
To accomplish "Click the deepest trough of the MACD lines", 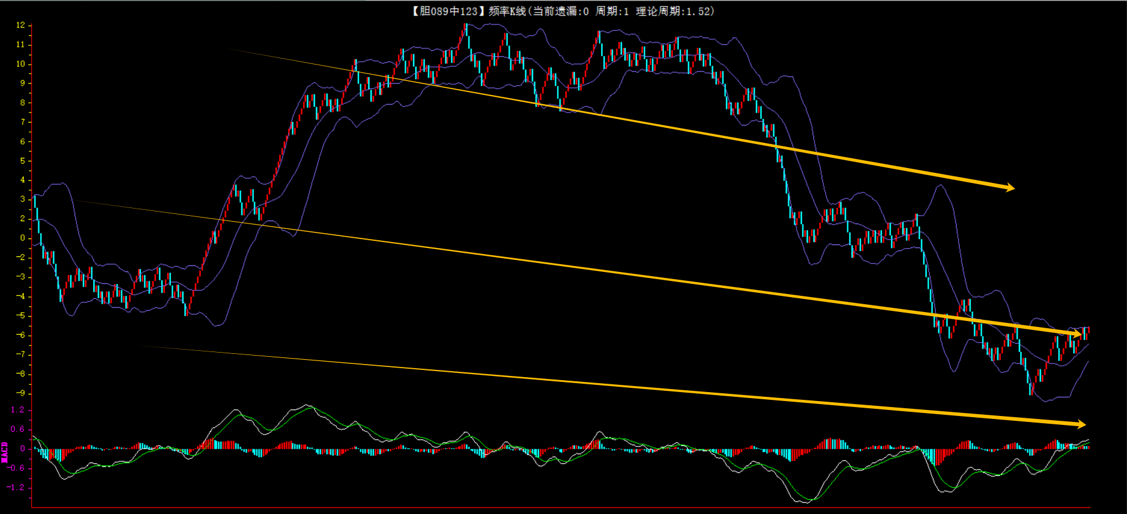I will [x=804, y=501].
